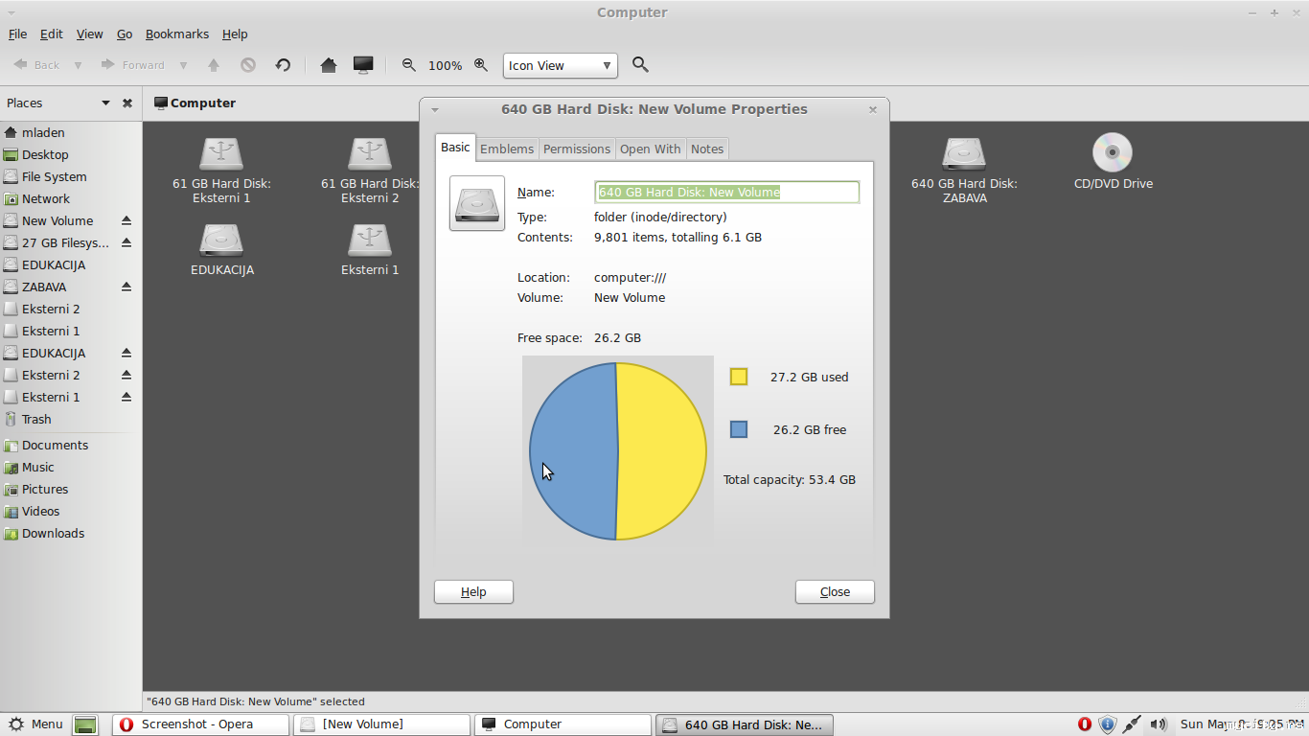Click the Forward toolbar button
This screenshot has width=1309, height=736.
click(132, 65)
